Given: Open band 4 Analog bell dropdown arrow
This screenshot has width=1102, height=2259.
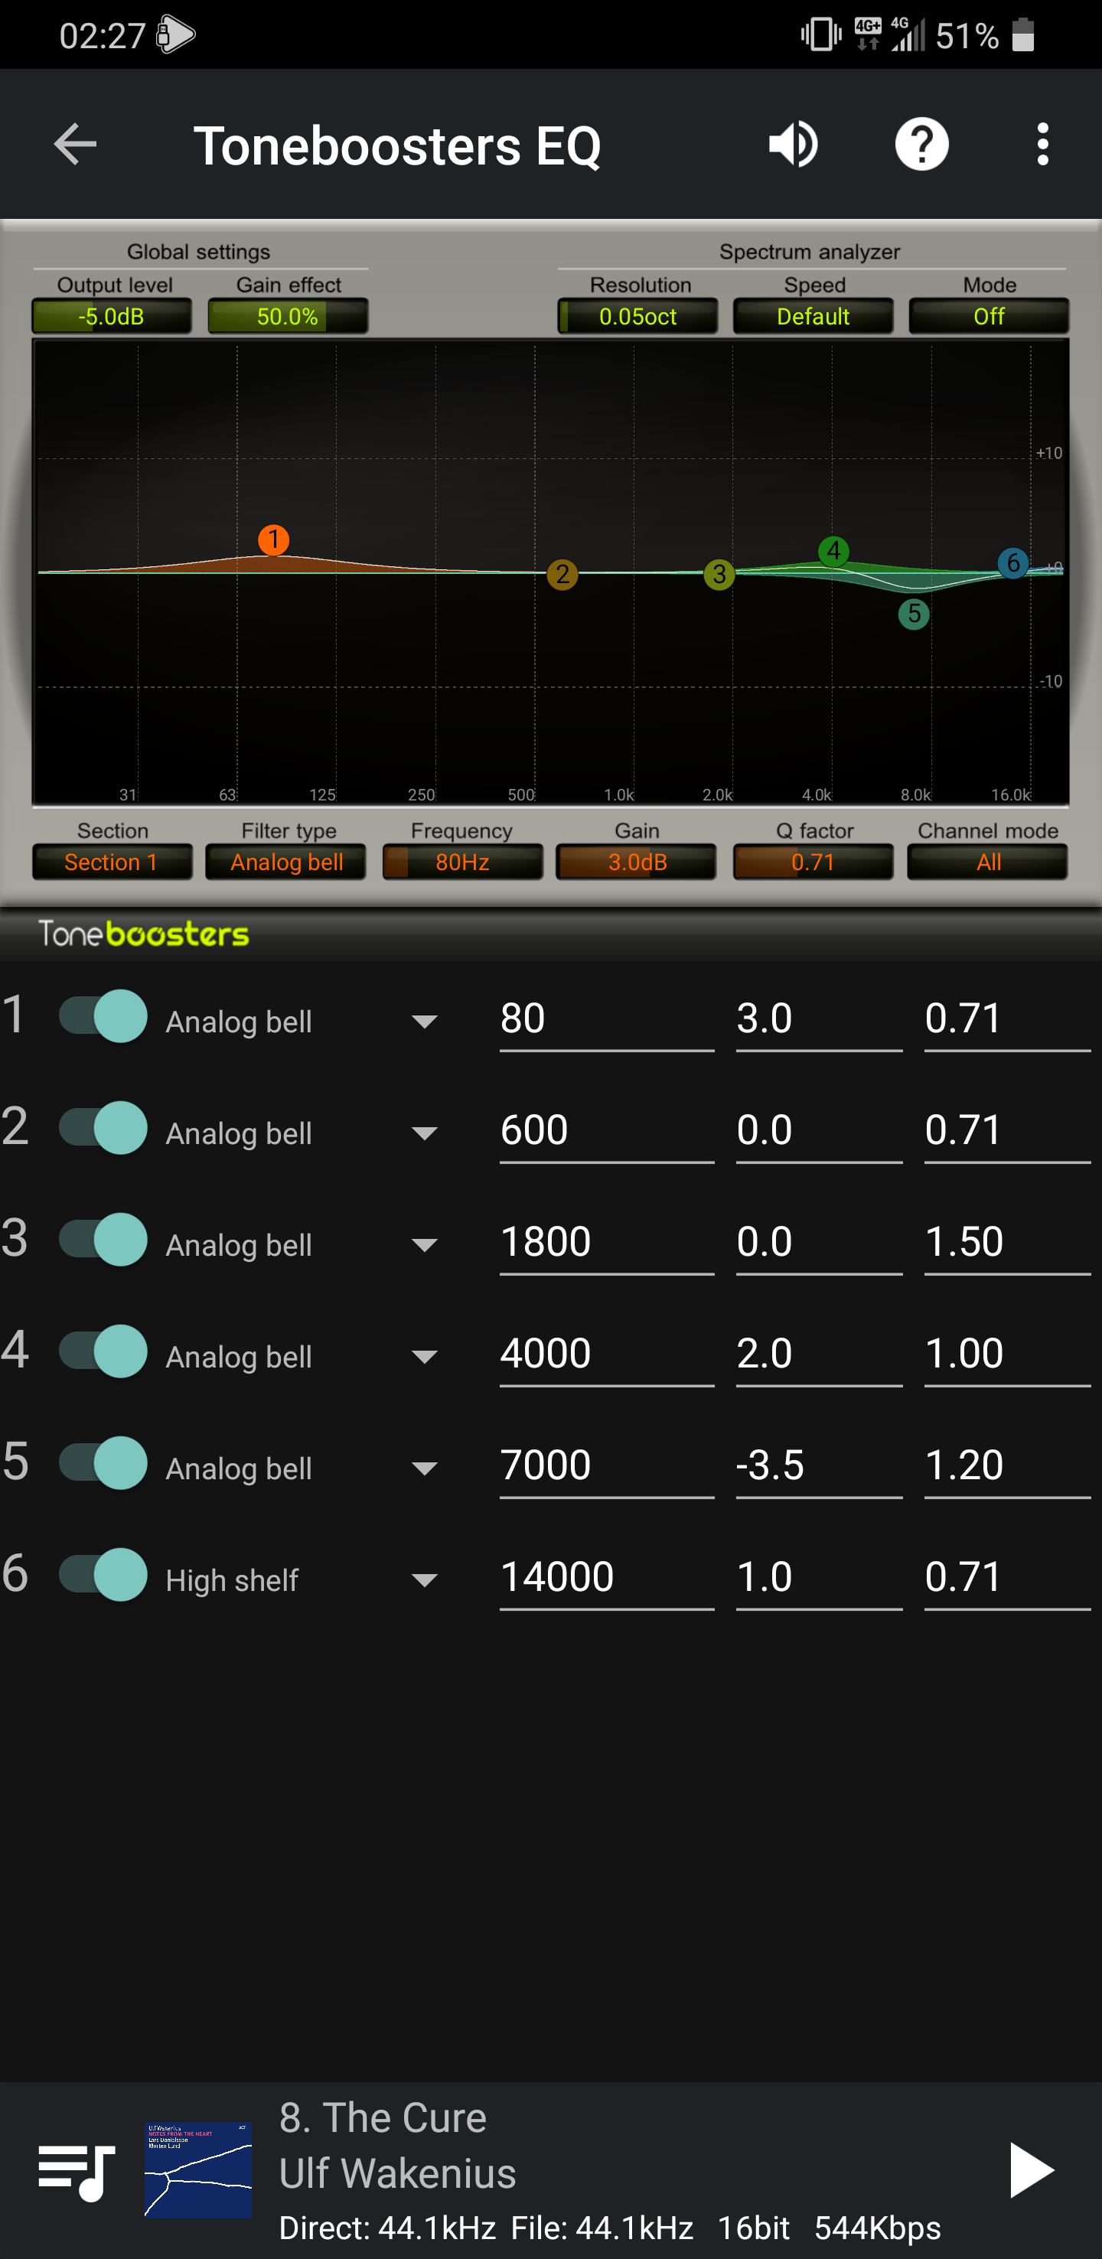Looking at the screenshot, I should 424,1358.
